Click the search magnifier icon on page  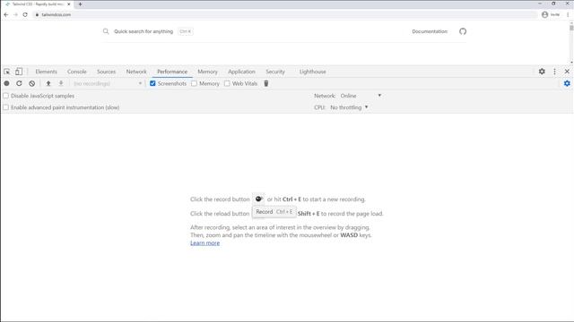click(x=106, y=31)
